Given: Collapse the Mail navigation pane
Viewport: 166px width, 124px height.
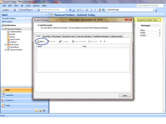Looking at the screenshot, I should 46,15.
